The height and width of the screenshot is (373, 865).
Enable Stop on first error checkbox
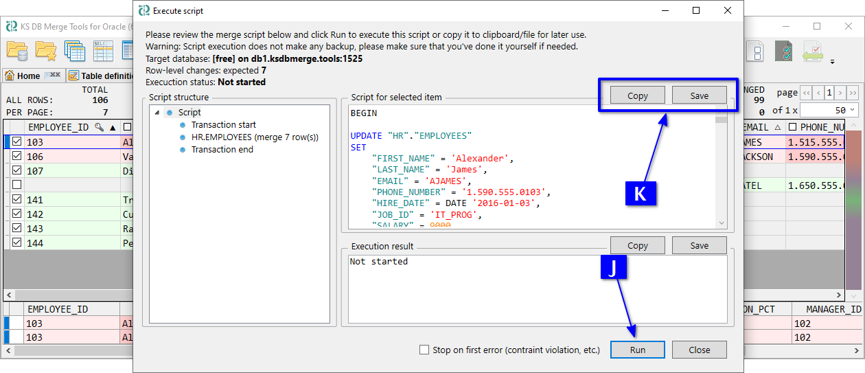424,350
